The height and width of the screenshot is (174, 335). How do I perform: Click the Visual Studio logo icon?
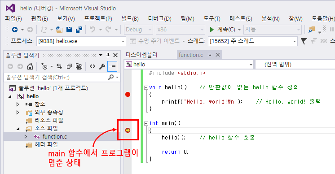(x=10, y=8)
